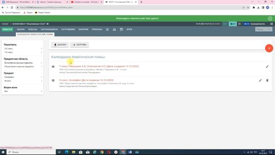Click the ЗАГРУЗКА upload button

79,45
